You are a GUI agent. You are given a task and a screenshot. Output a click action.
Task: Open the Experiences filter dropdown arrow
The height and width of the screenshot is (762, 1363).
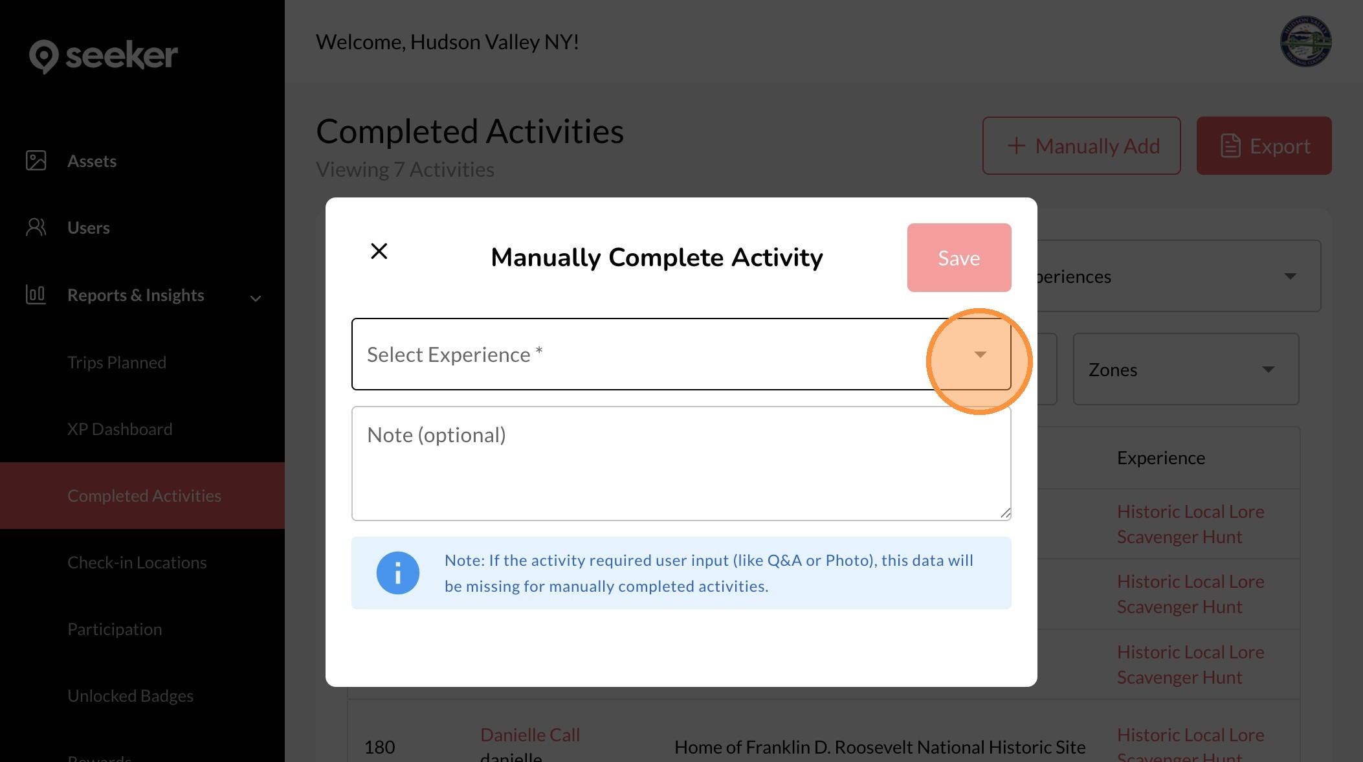tap(1290, 276)
